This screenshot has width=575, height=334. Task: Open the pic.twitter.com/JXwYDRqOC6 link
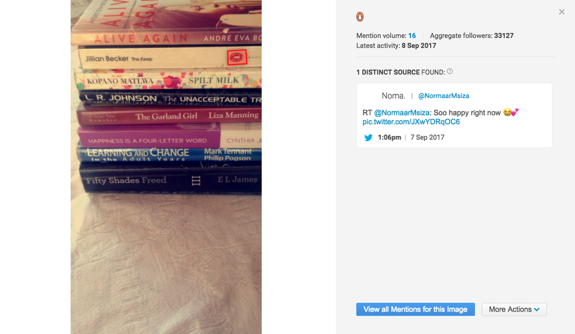[x=411, y=122]
